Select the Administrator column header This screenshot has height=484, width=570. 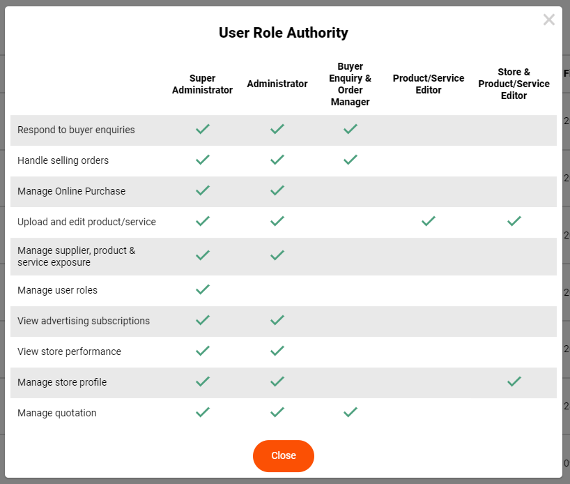tap(277, 84)
